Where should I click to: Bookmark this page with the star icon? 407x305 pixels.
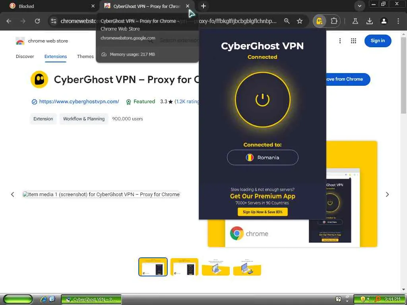tap(300, 21)
